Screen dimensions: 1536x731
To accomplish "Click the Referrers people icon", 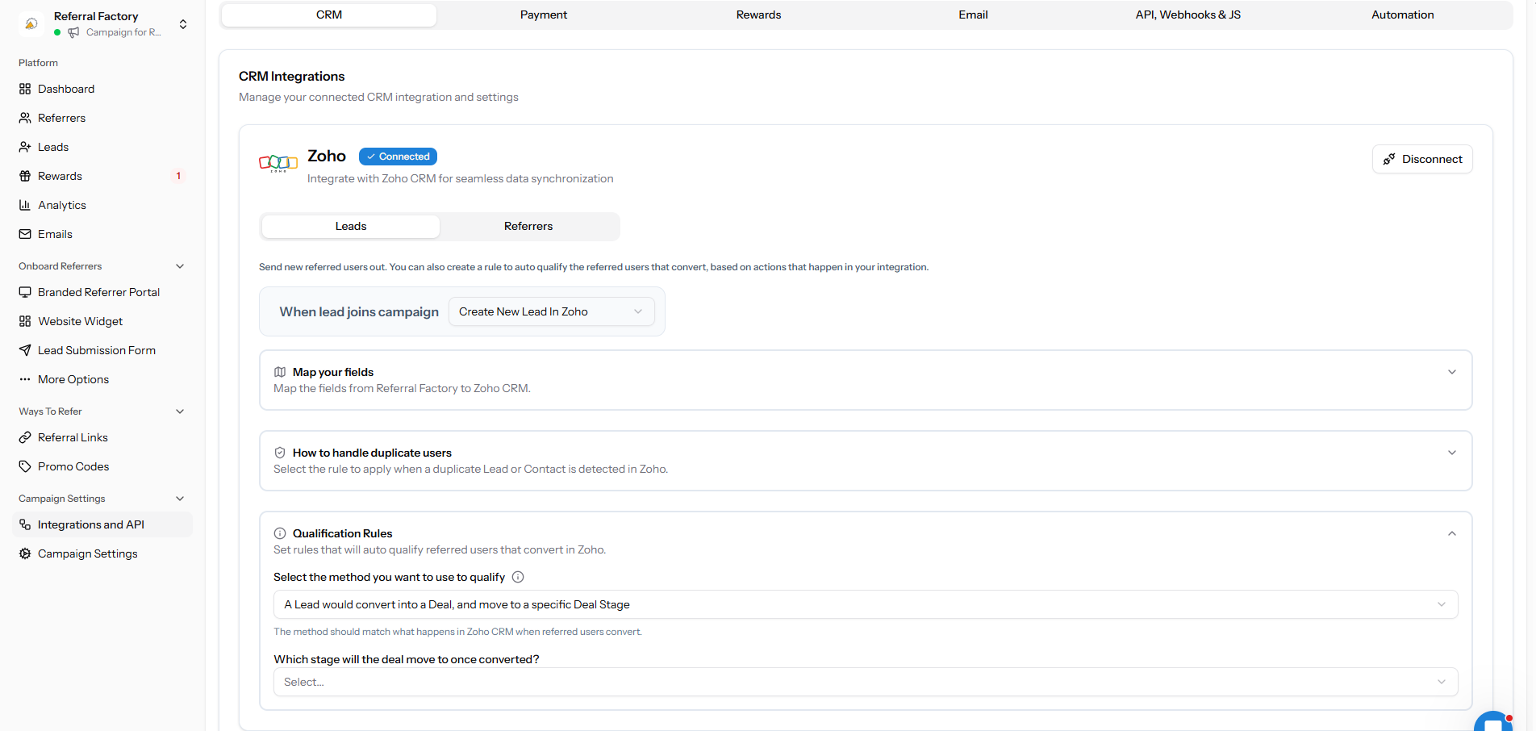I will coord(25,118).
